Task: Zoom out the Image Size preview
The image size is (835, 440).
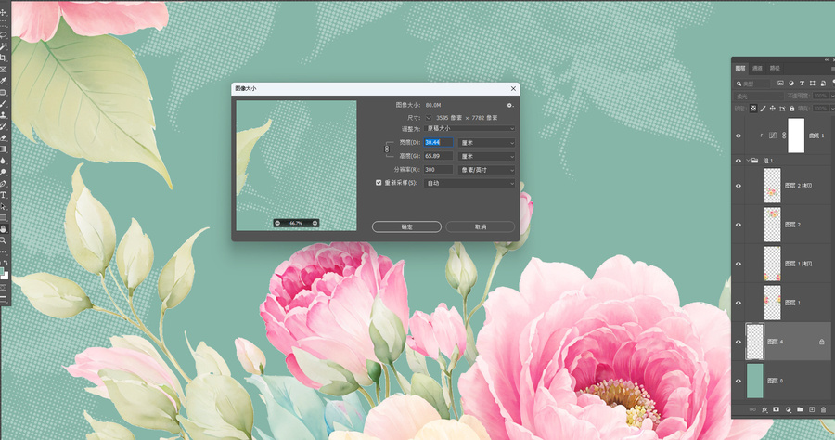Action: pos(277,223)
